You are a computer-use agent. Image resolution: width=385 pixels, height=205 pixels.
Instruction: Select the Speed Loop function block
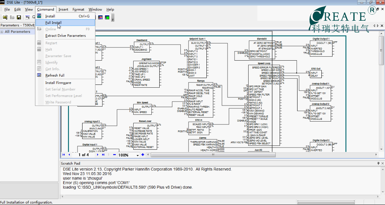(x=264, y=105)
